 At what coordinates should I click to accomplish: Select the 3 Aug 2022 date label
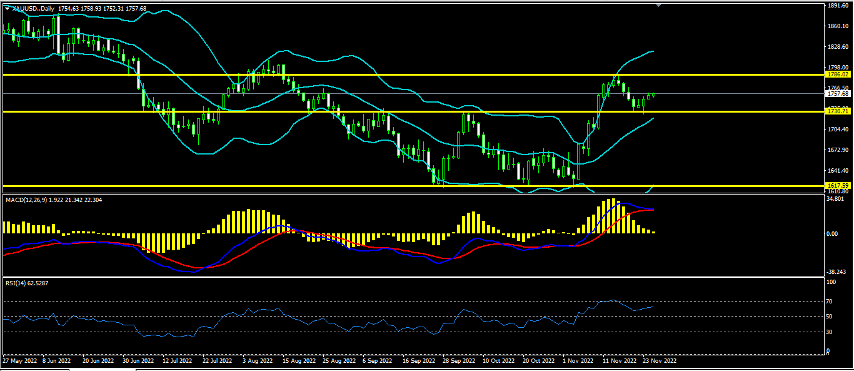(256, 361)
